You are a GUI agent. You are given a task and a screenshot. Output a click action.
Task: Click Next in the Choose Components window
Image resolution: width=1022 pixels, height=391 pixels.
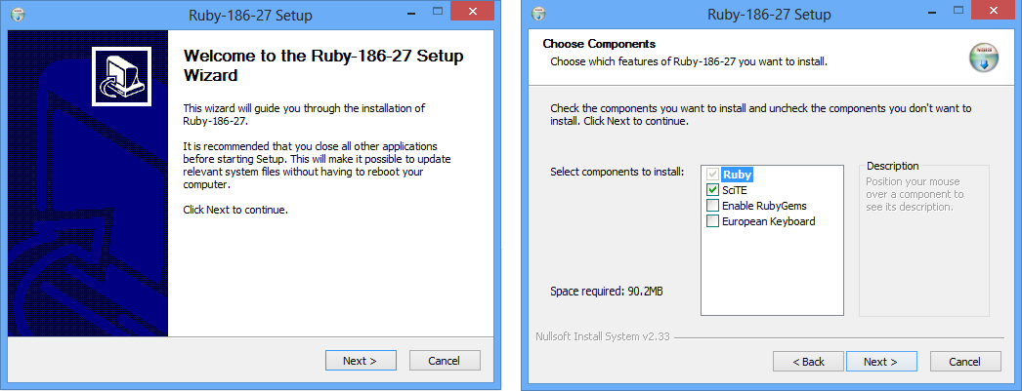coord(881,362)
